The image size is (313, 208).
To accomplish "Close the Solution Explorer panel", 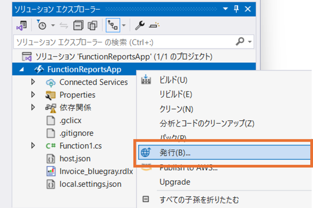I will [248, 9].
